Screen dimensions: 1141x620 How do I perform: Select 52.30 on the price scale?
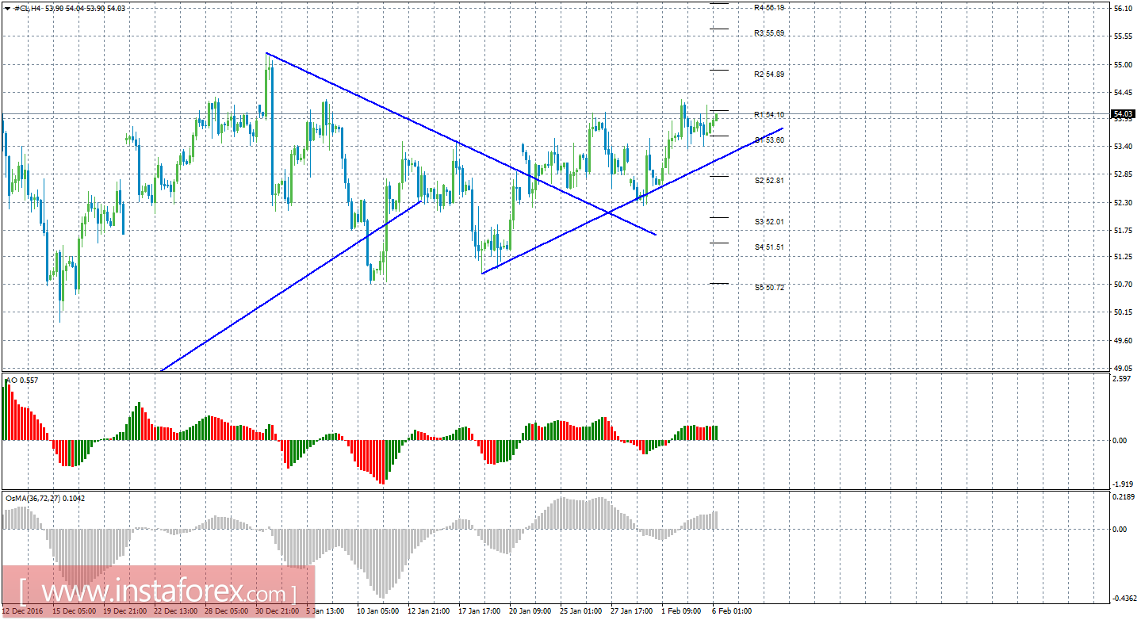click(1123, 202)
